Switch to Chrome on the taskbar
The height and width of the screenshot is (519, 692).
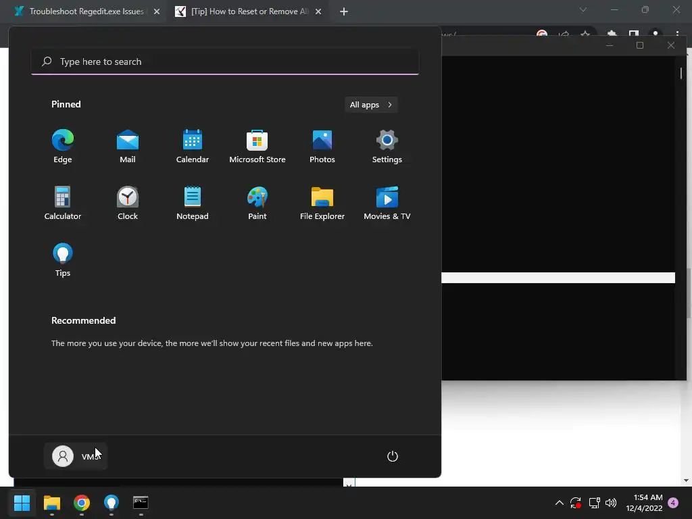[82, 503]
